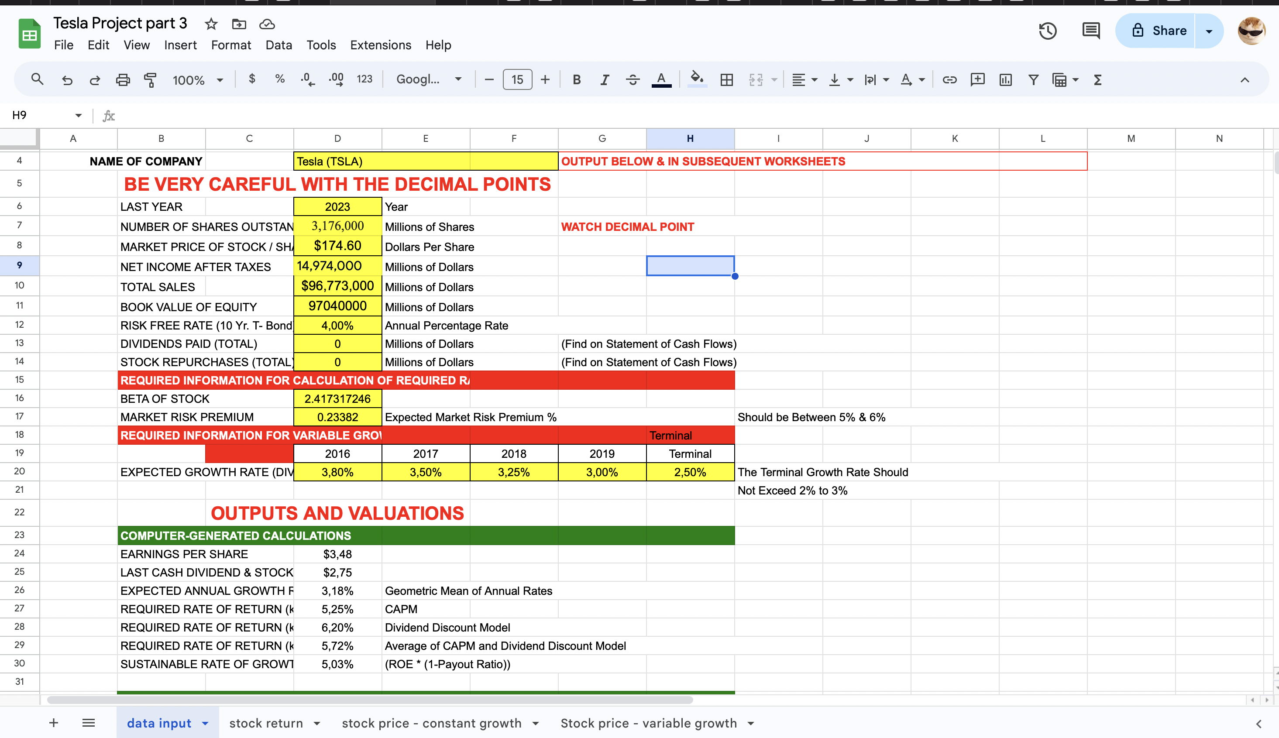Image resolution: width=1279 pixels, height=738 pixels.
Task: Click the version history icon
Action: tap(1047, 31)
